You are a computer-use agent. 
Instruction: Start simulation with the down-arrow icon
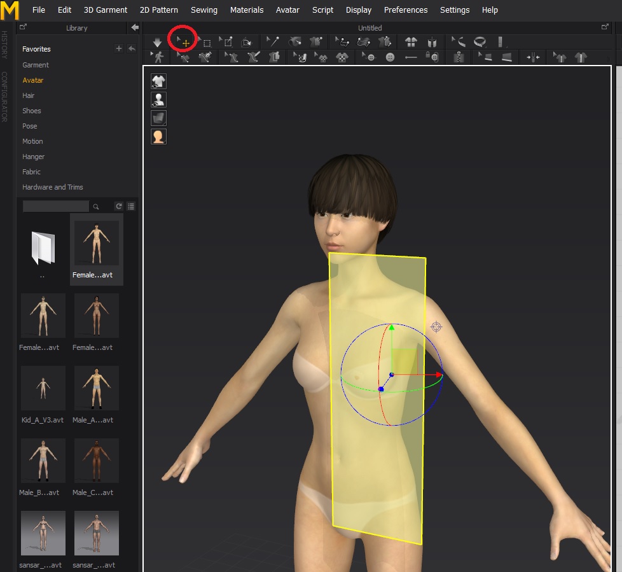pos(157,42)
